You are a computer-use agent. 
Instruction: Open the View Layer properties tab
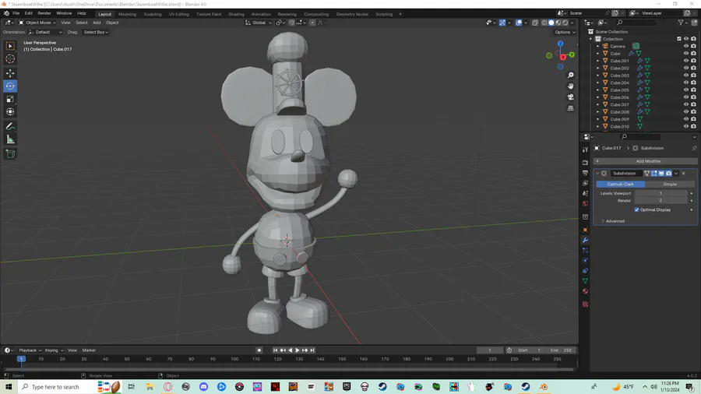tap(585, 183)
